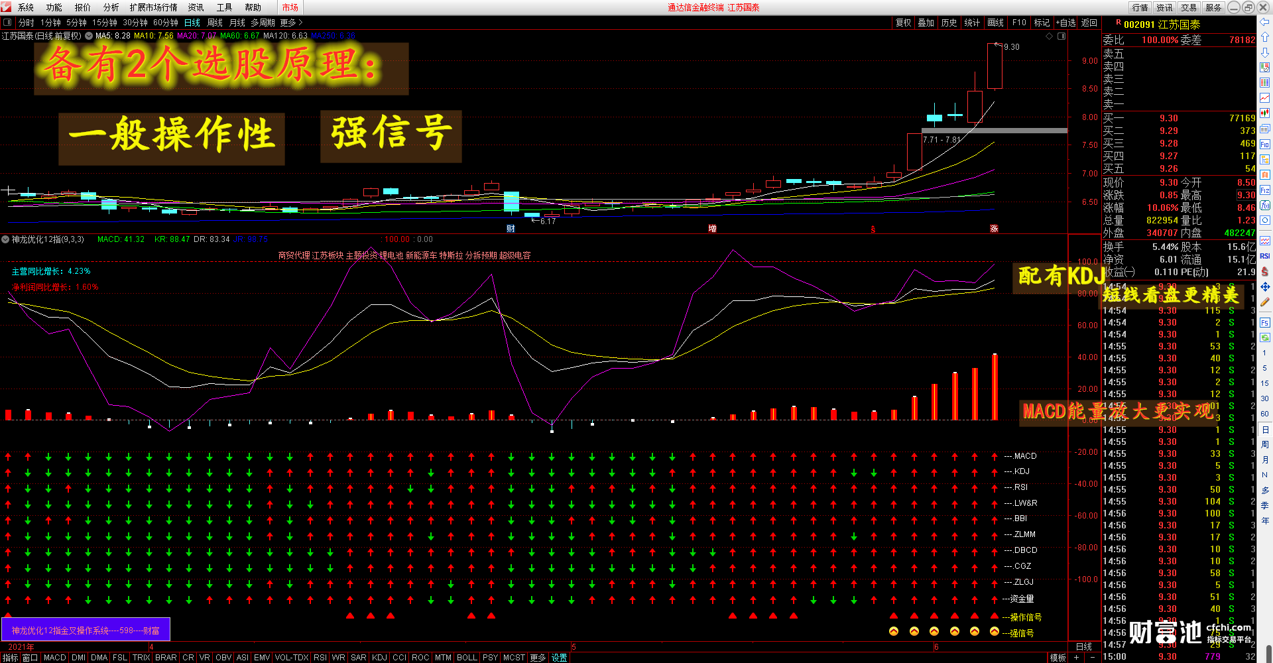
Task: Click the 画线 drawing button
Action: [x=996, y=23]
